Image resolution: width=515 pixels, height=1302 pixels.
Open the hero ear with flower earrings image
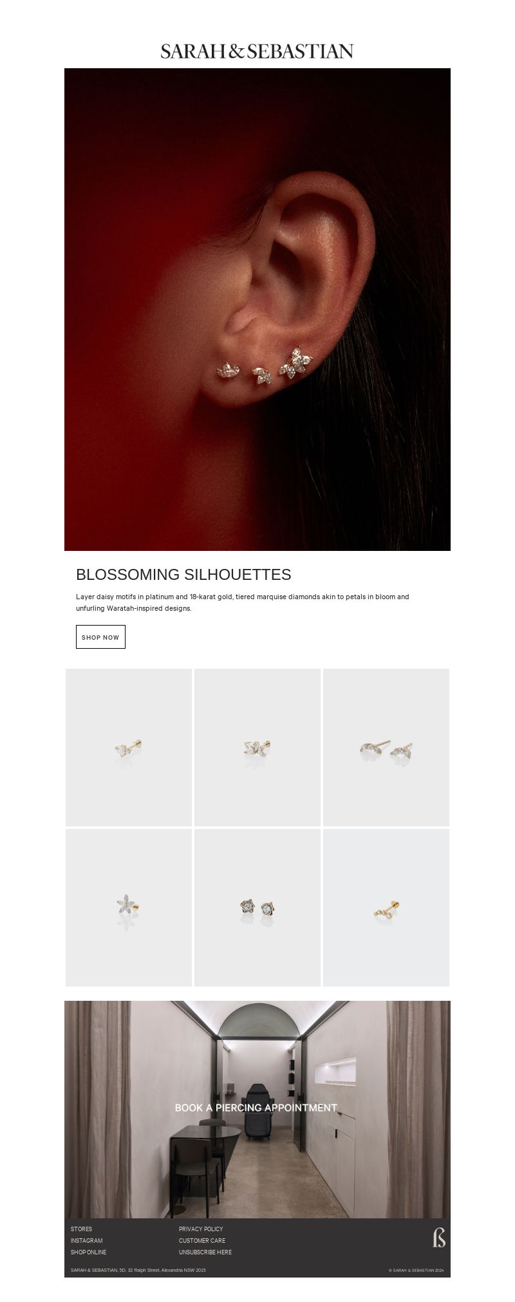coord(257,310)
